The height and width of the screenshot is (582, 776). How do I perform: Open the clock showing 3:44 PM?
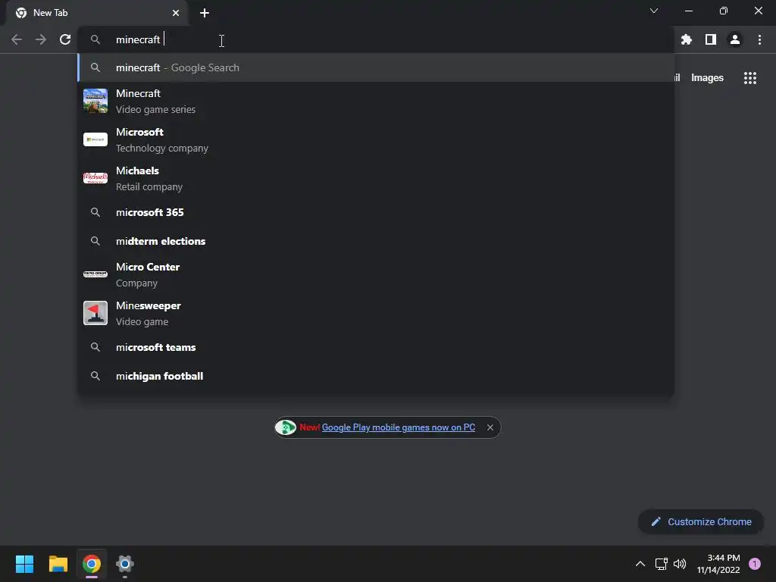pos(718,564)
